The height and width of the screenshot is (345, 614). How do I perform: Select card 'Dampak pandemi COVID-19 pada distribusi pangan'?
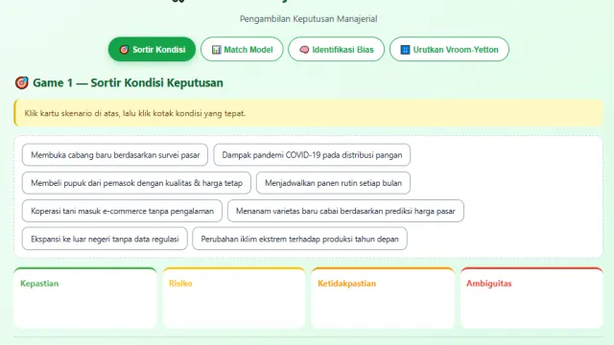click(312, 155)
